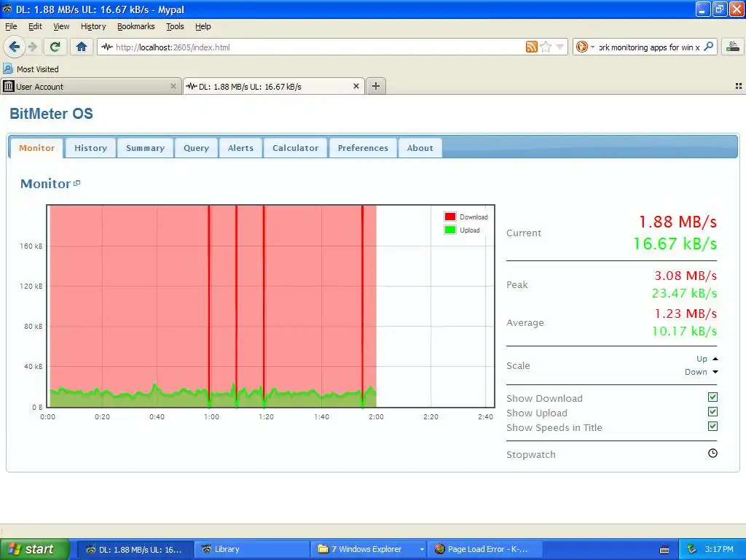This screenshot has width=746, height=560.
Task: Uncheck the Show Upload checkbox
Action: [x=712, y=411]
